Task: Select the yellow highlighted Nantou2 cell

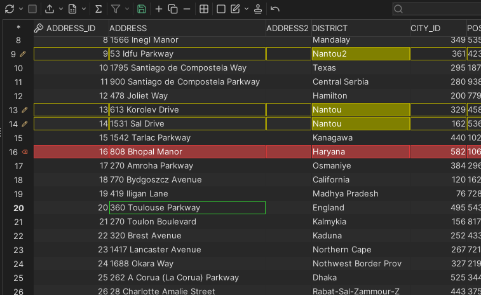Action: [x=360, y=54]
